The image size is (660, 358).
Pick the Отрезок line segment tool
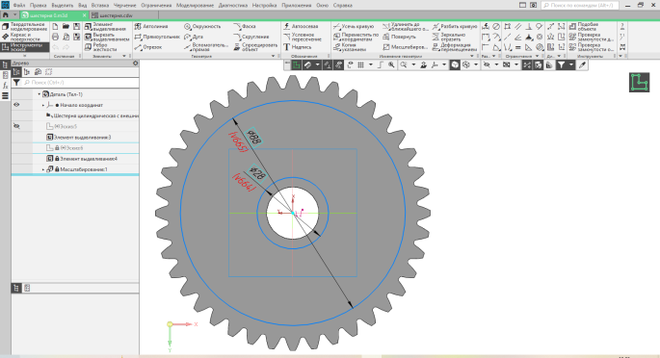(148, 47)
